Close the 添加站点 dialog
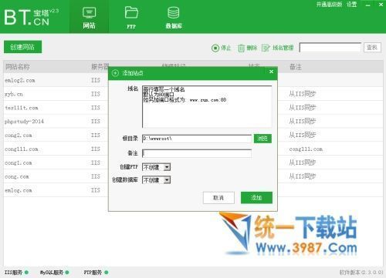 click(271, 72)
